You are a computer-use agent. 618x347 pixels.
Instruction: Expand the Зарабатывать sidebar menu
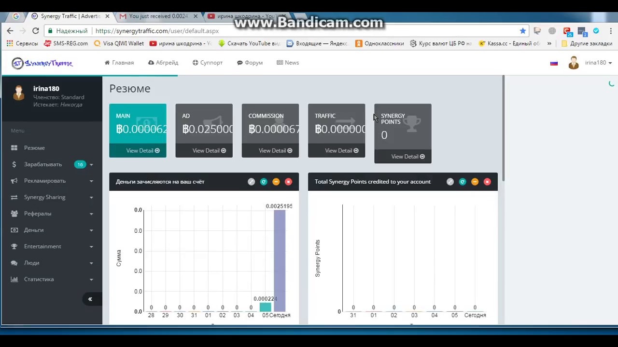[x=52, y=164]
